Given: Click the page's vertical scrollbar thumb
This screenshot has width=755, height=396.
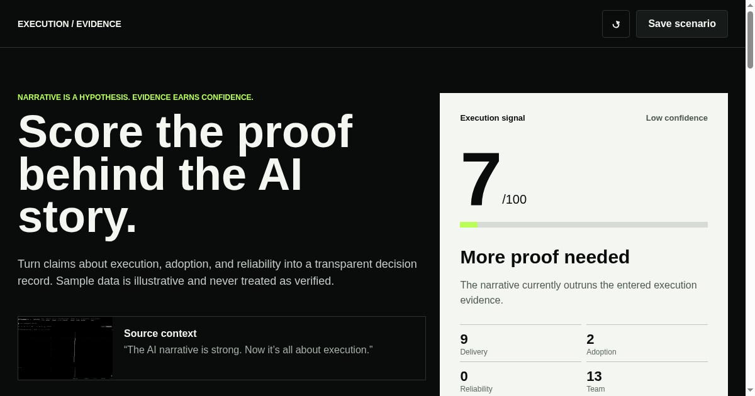Looking at the screenshot, I should click(750, 39).
